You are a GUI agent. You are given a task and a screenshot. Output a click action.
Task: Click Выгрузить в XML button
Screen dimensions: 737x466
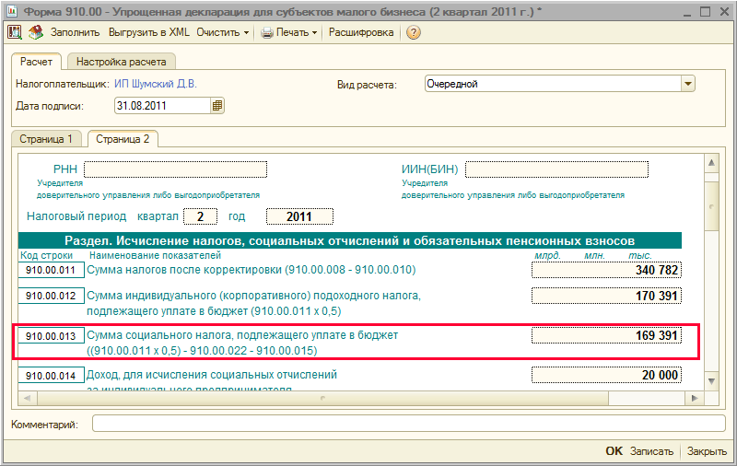coord(149,32)
